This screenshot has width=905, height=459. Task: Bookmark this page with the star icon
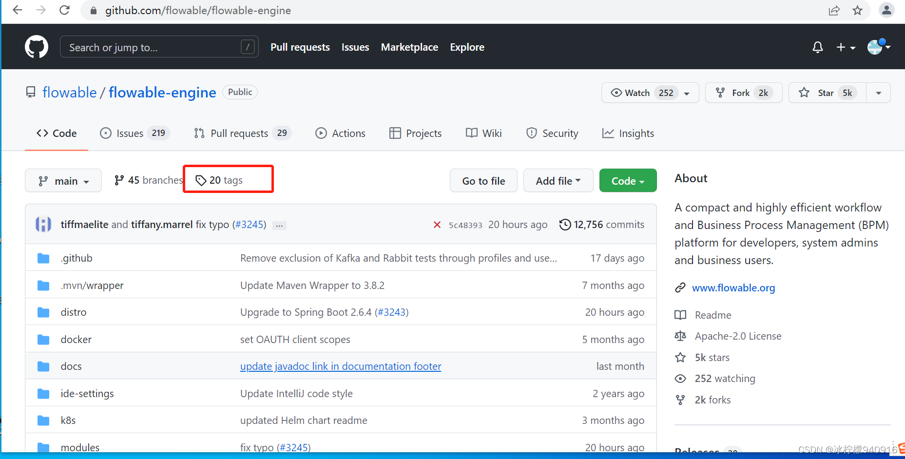(857, 10)
